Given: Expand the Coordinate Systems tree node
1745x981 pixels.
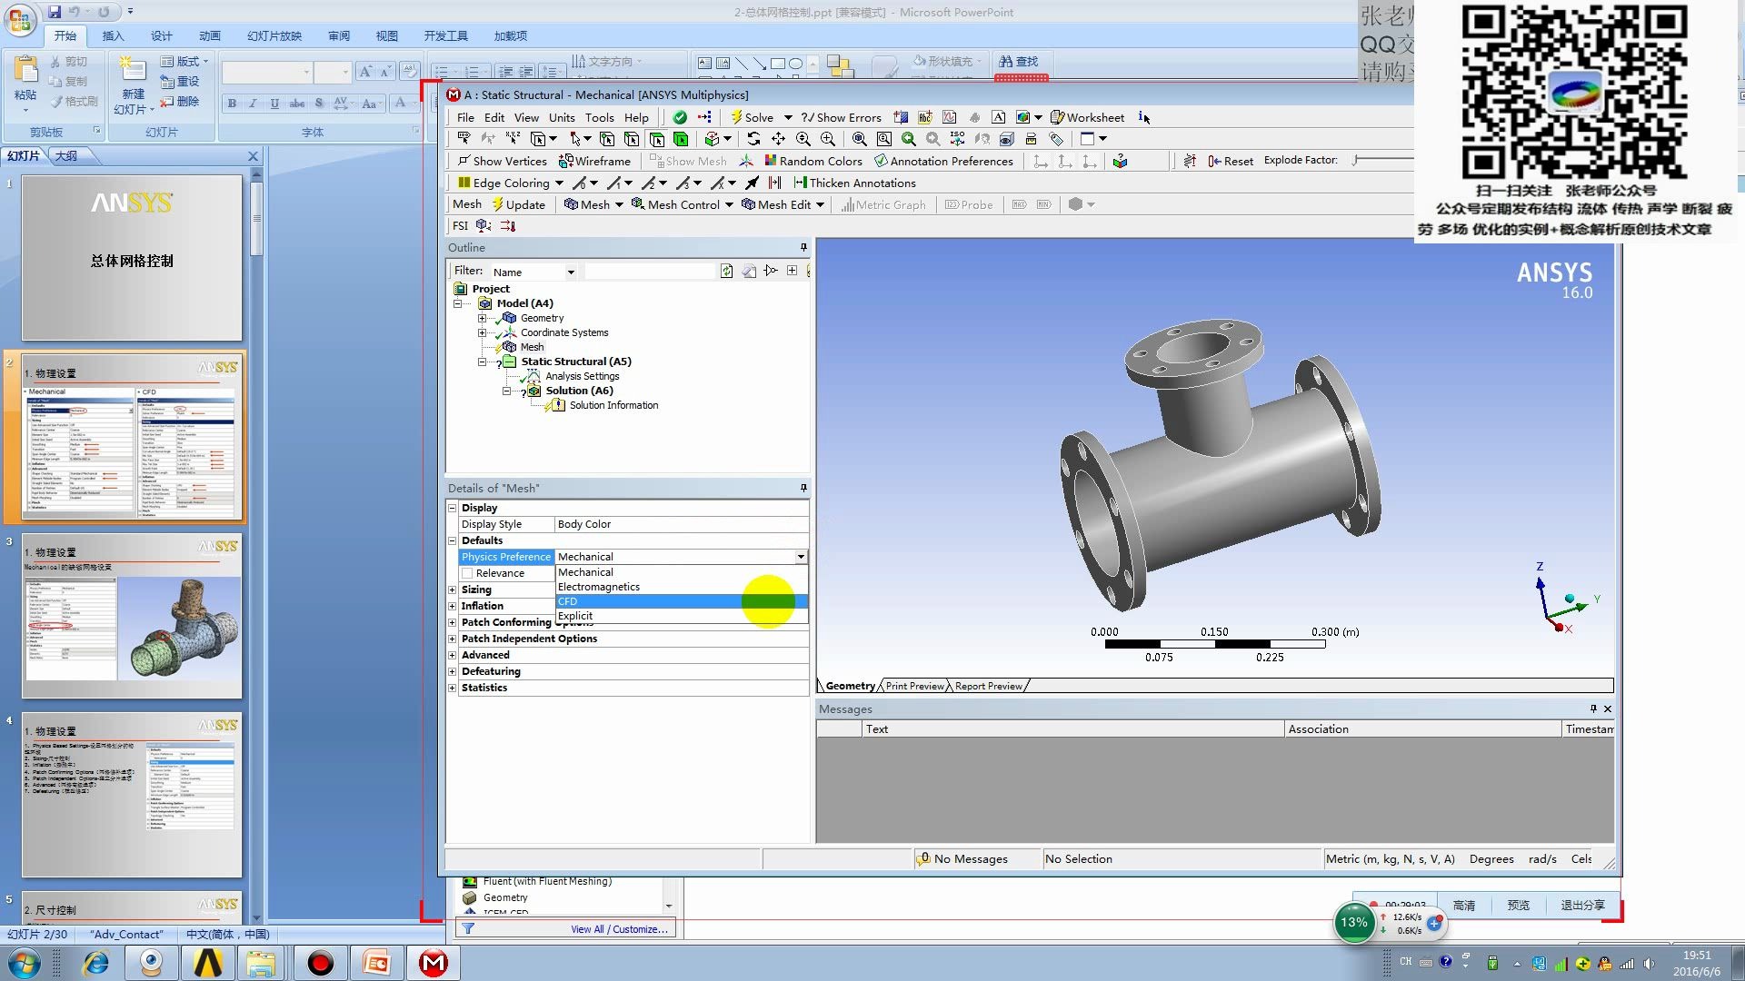Looking at the screenshot, I should tap(482, 332).
